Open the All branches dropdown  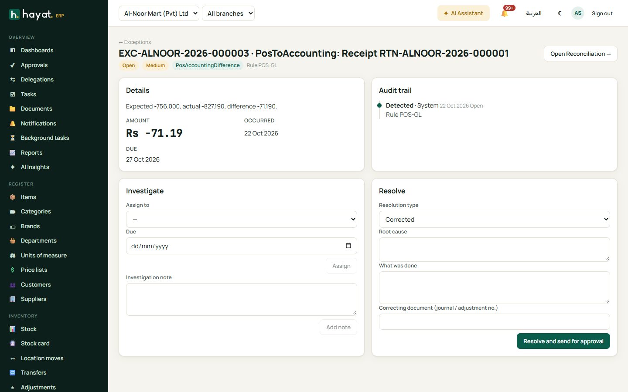228,14
